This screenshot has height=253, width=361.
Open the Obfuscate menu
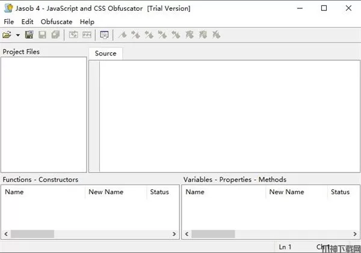tap(57, 22)
